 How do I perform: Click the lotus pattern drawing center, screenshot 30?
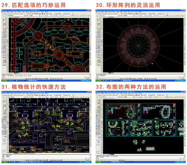pyautogui.click(x=138, y=46)
